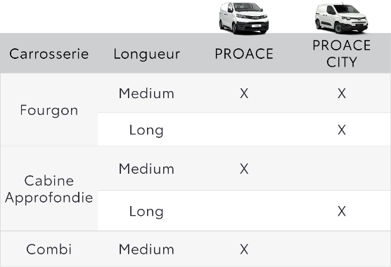Select the Fourgon row label
This screenshot has height=267, width=391.
49,110
